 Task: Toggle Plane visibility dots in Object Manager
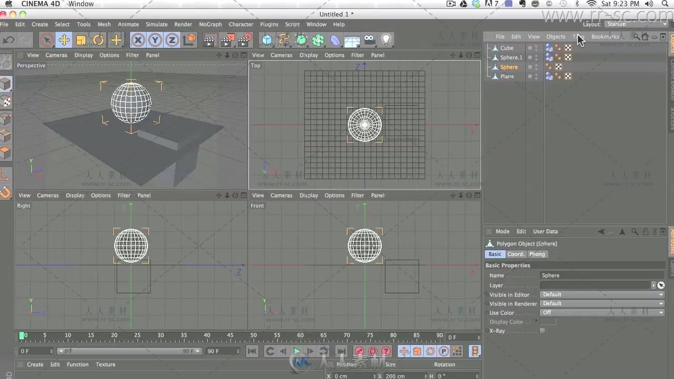(x=537, y=76)
